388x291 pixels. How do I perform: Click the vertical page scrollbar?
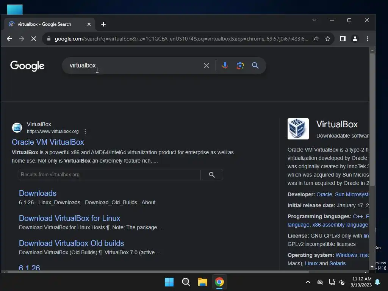(x=372, y=119)
